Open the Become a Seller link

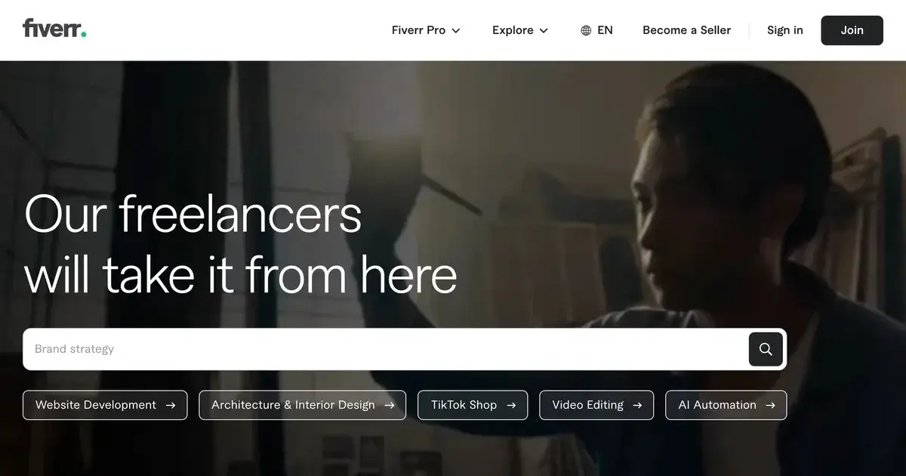[x=686, y=30]
